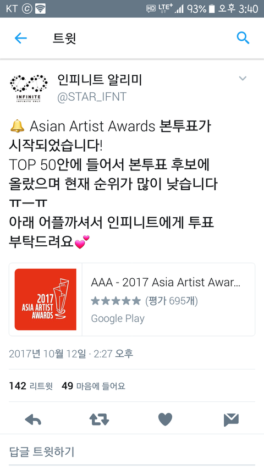The height and width of the screenshot is (469, 264).
Task: Open search with the magnifier icon
Action: (243, 38)
